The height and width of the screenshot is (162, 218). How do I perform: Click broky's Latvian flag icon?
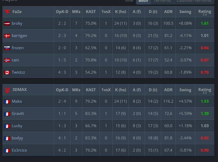[7, 23]
